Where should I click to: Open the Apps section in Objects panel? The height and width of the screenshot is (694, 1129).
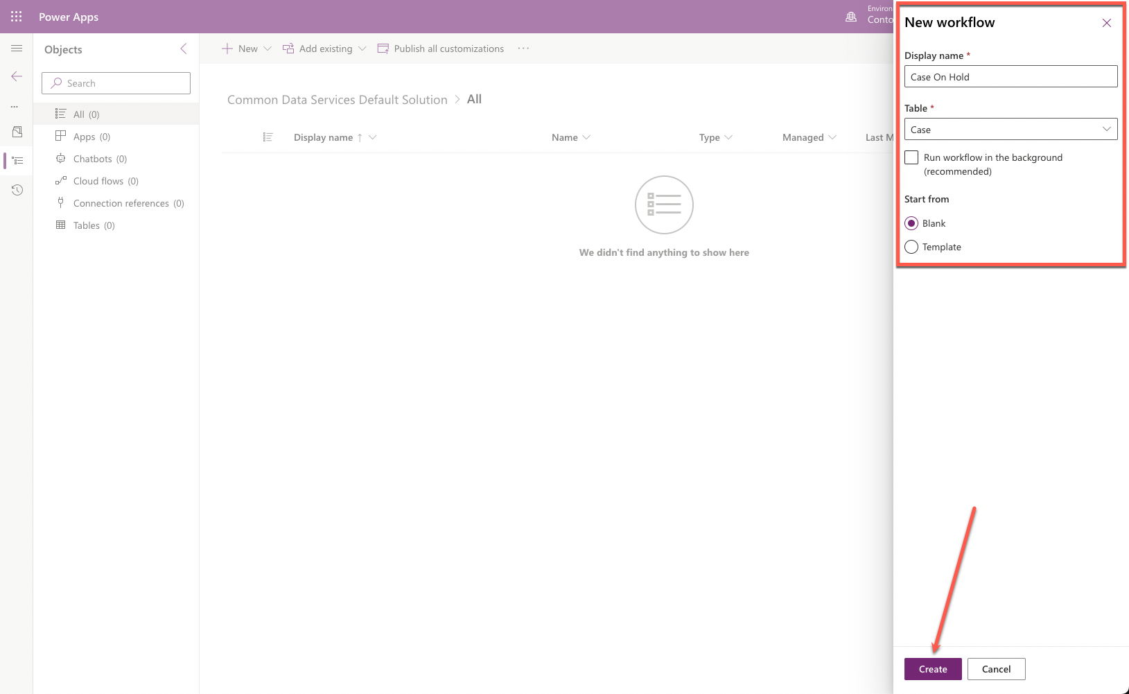[83, 136]
